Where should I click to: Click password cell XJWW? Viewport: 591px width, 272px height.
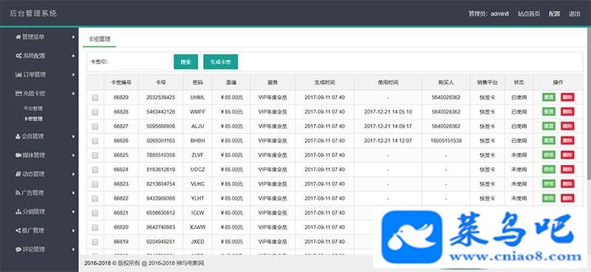tap(197, 227)
